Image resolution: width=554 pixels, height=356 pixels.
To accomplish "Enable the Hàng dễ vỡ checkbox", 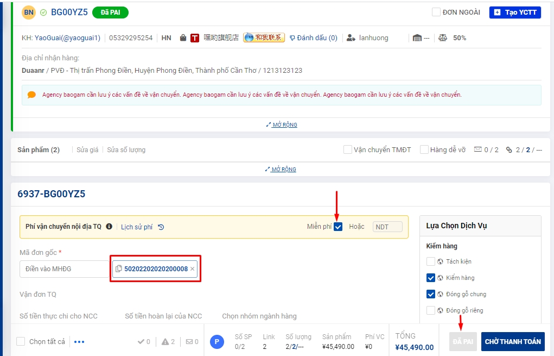I will click(x=424, y=150).
